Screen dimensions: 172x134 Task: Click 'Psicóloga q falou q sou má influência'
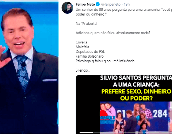click(105, 61)
